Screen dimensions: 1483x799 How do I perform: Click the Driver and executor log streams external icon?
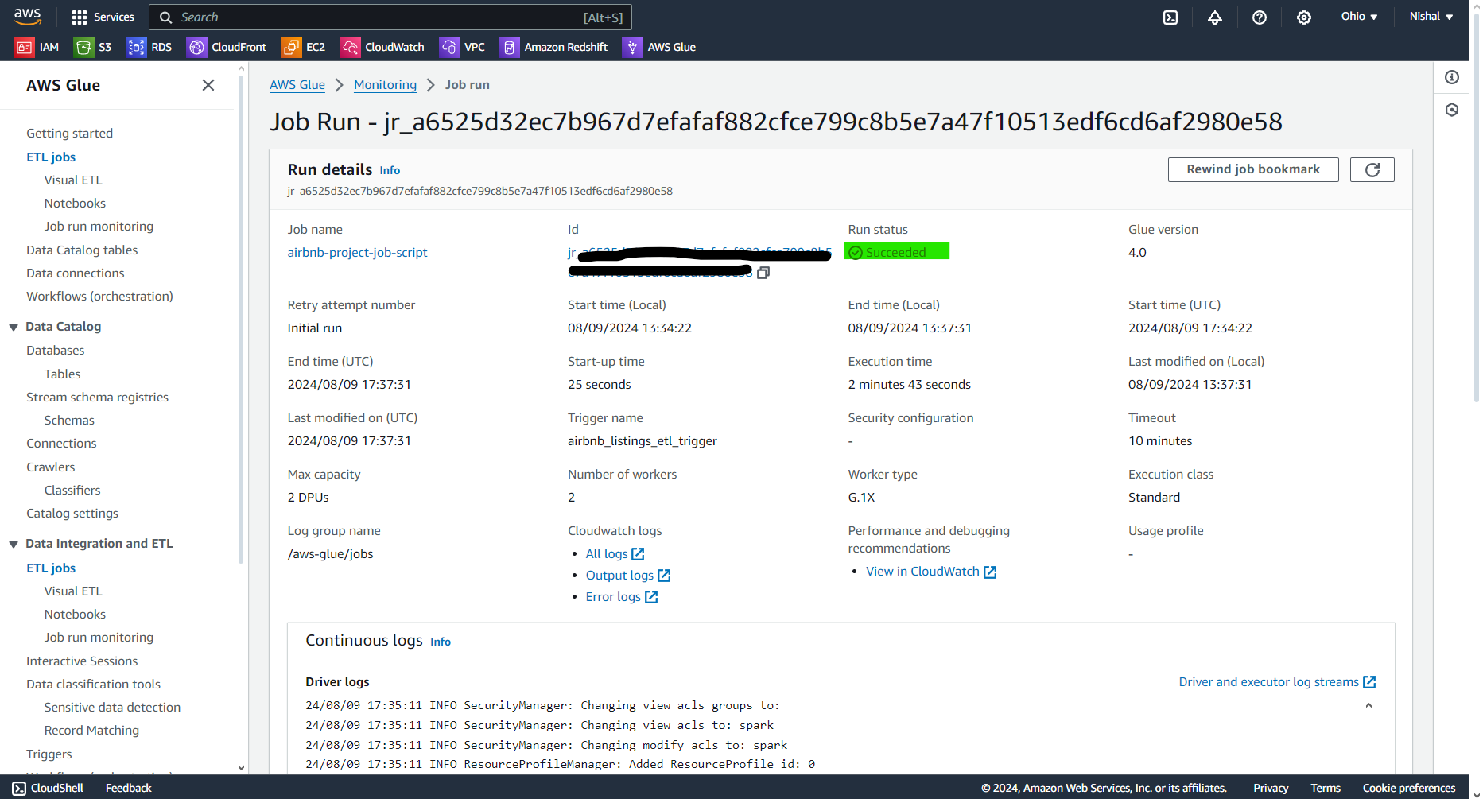click(x=1369, y=682)
